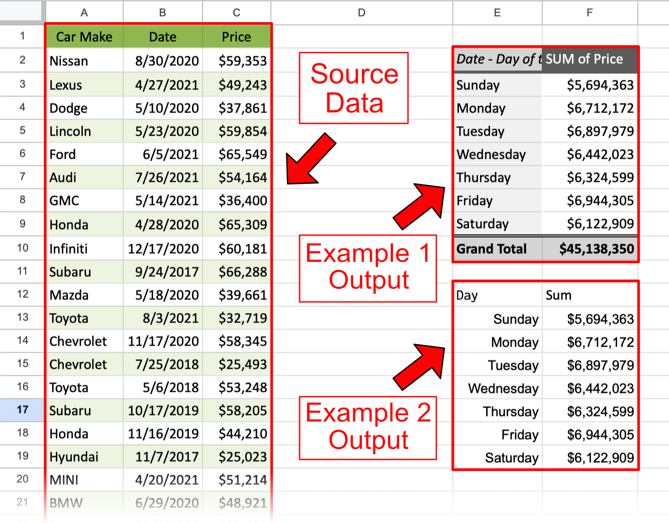This screenshot has height=523, width=669.
Task: Click the $45,138,350 total value
Action: click(x=594, y=249)
